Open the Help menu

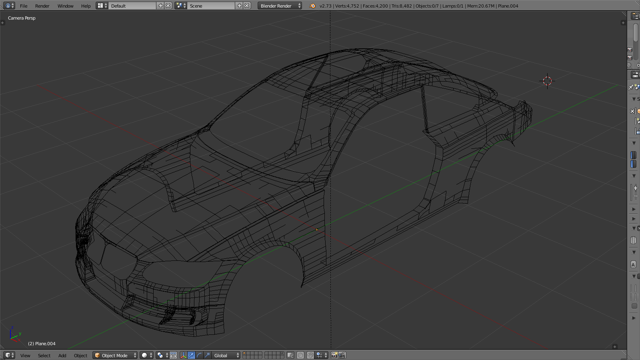[86, 6]
